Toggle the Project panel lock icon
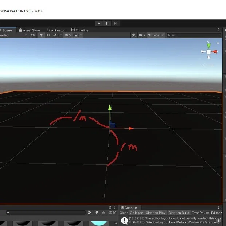226x226 pixels. point(110,207)
